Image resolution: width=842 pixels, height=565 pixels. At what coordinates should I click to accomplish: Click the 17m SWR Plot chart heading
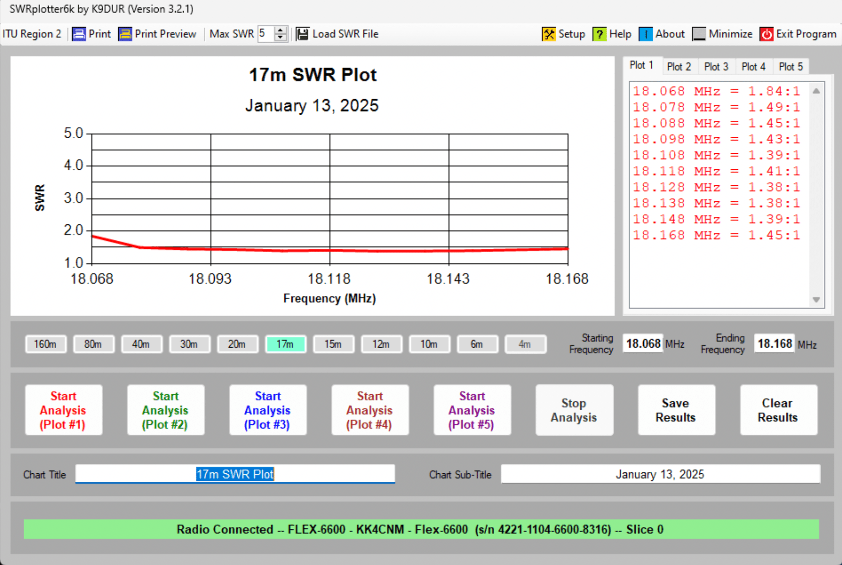tap(313, 75)
